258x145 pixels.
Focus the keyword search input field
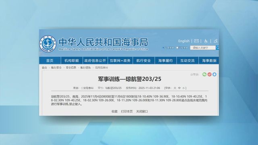(x=203, y=48)
